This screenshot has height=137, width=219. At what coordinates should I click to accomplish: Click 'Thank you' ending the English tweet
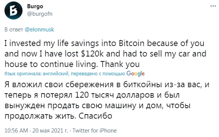point(120,64)
